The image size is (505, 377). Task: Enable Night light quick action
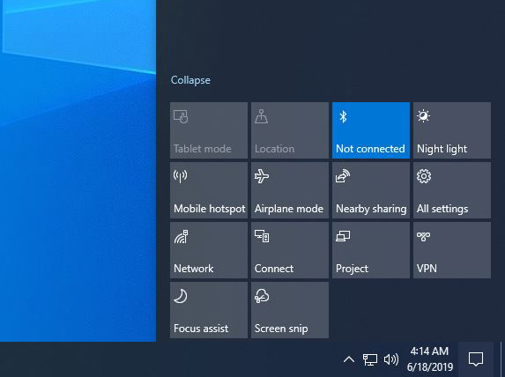point(452,130)
